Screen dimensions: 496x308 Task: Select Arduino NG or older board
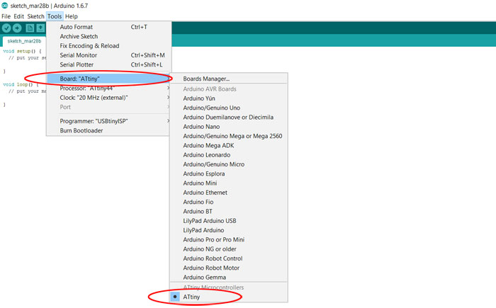tap(229, 249)
